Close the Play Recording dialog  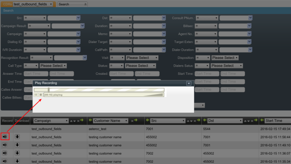(x=189, y=83)
